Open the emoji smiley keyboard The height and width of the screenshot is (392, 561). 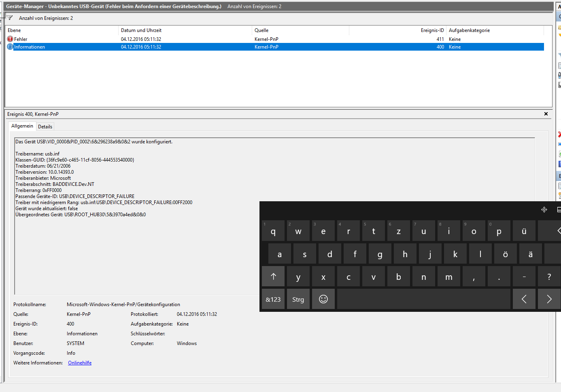pyautogui.click(x=323, y=299)
